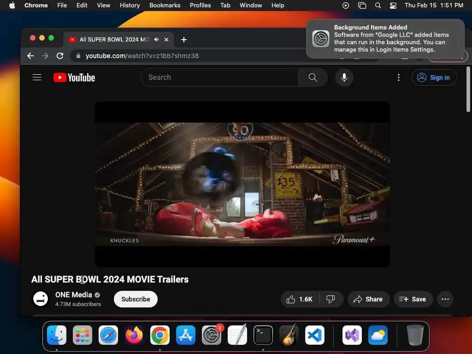472x354 pixels.
Task: Open the Window menu
Action: (x=251, y=5)
